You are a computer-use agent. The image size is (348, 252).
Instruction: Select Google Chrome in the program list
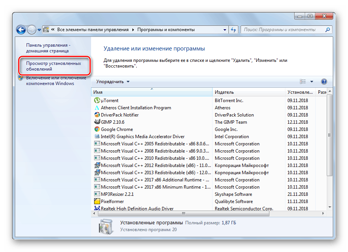pos(117,129)
